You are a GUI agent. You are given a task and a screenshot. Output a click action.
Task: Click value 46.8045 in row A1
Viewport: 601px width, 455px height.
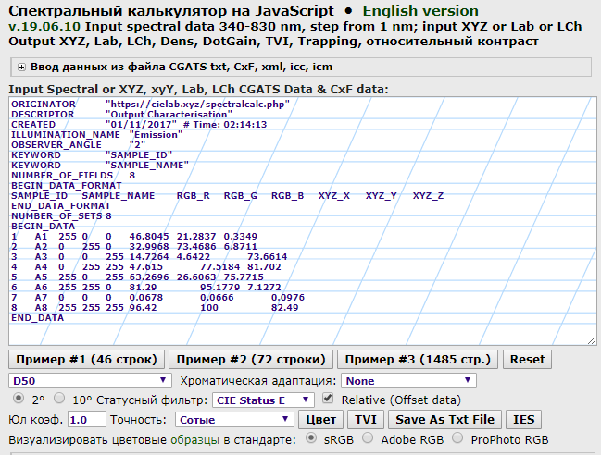149,237
